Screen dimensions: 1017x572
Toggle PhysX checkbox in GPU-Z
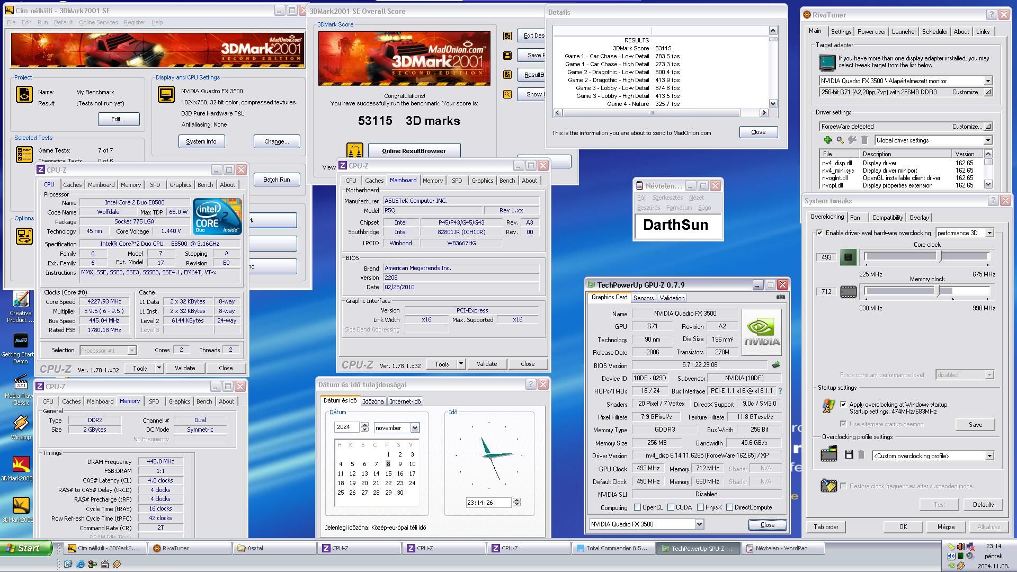tap(701, 507)
